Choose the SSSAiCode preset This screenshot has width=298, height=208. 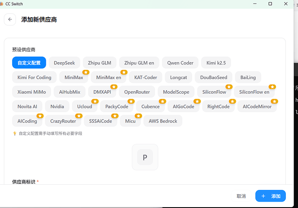(101, 121)
